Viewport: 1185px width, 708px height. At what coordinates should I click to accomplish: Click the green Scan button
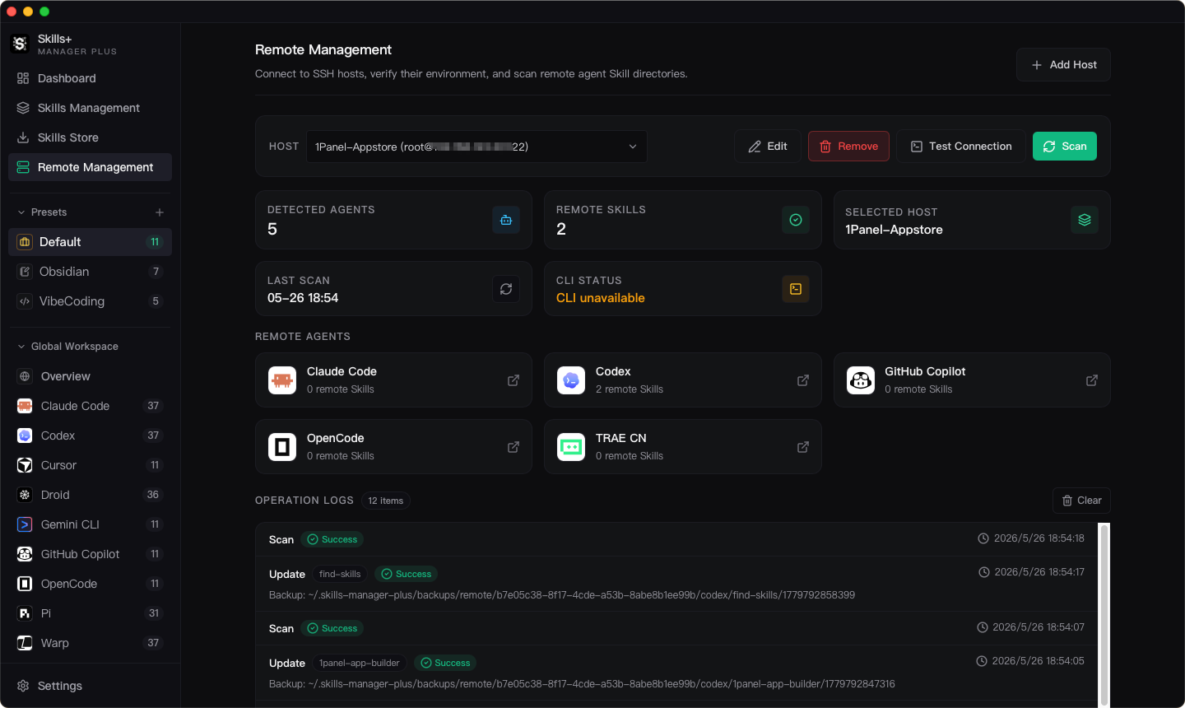tap(1065, 147)
